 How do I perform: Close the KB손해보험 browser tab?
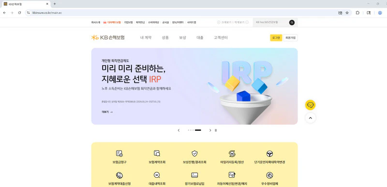[x=47, y=4]
